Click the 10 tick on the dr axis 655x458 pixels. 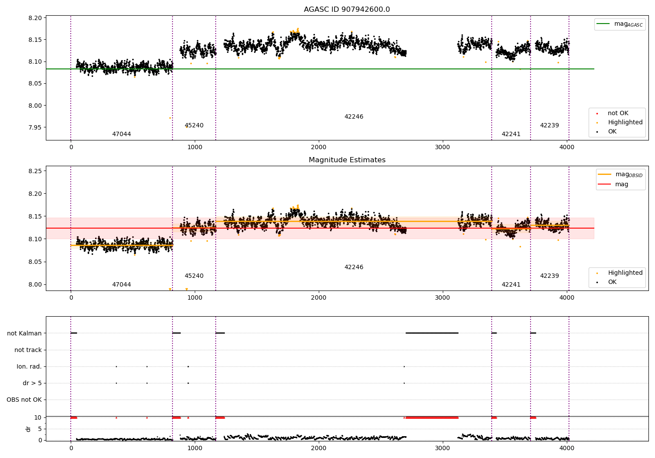click(38, 417)
